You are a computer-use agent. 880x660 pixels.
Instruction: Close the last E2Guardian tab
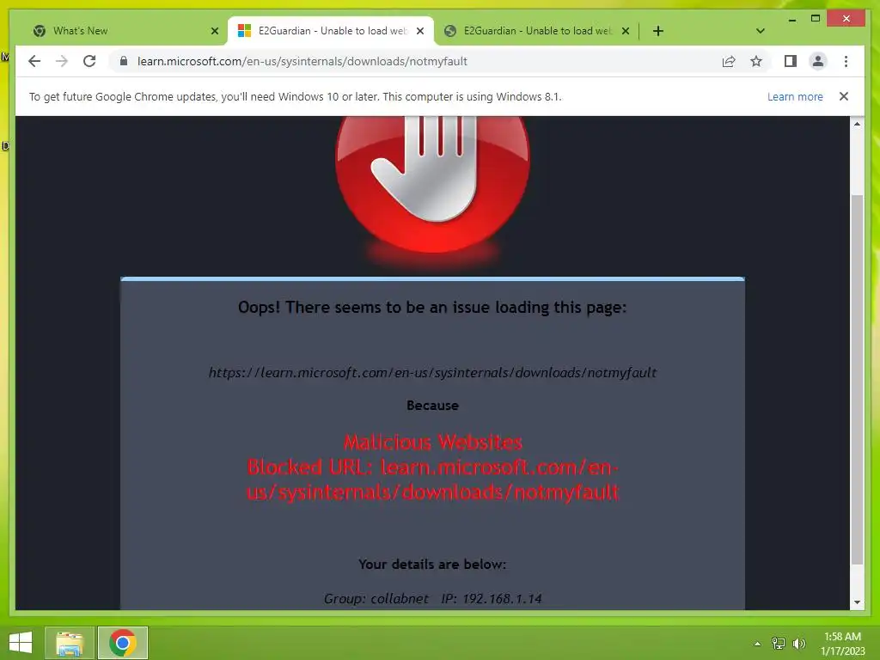pos(626,31)
